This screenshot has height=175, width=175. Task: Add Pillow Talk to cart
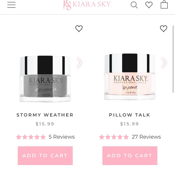click(x=130, y=156)
